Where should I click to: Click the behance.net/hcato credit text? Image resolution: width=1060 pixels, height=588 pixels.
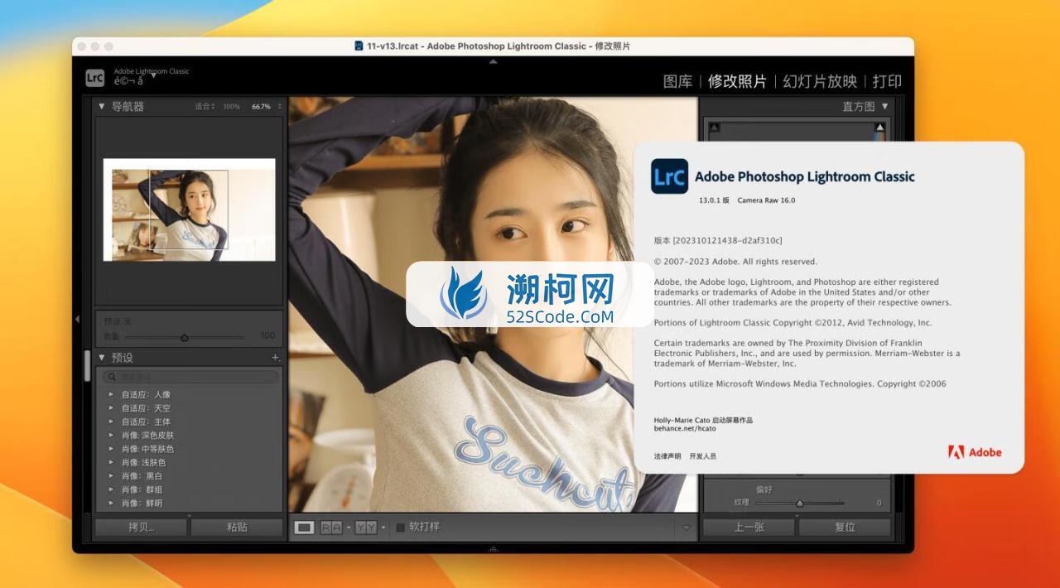click(685, 429)
